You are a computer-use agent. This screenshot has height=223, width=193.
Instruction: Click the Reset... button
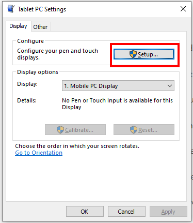pyautogui.click(x=144, y=130)
